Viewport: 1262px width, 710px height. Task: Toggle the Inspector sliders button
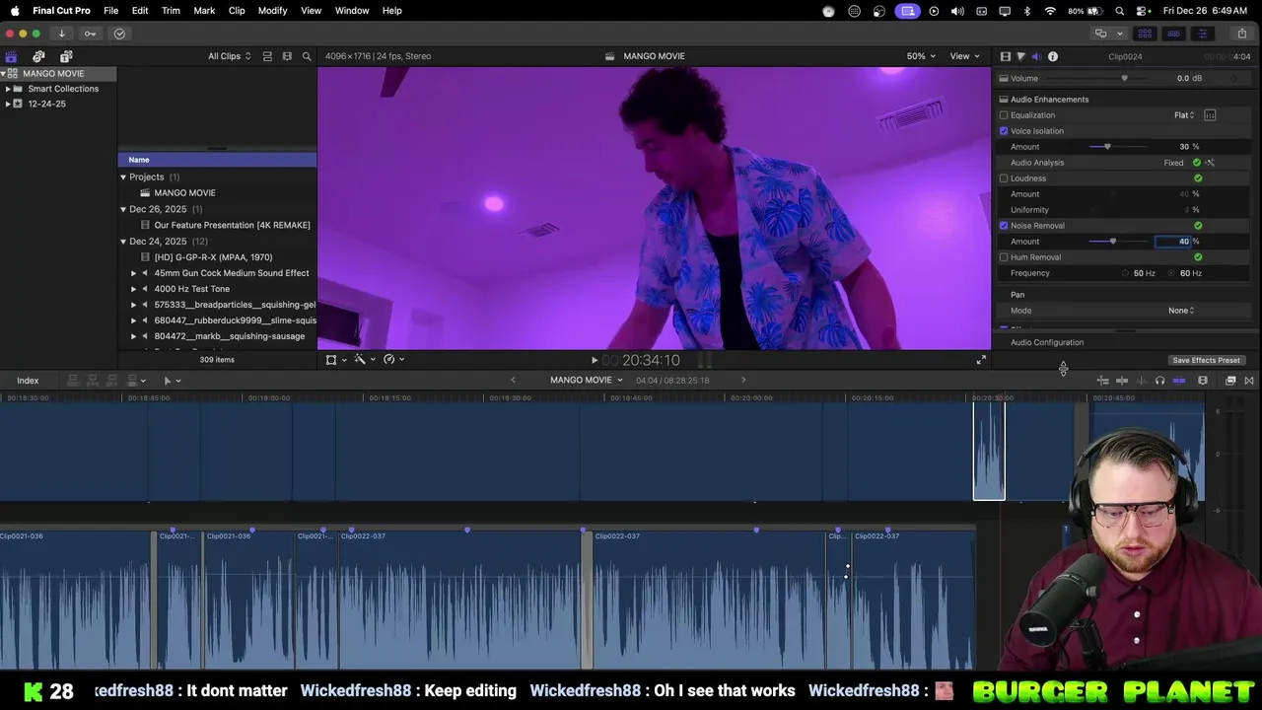click(x=1202, y=34)
